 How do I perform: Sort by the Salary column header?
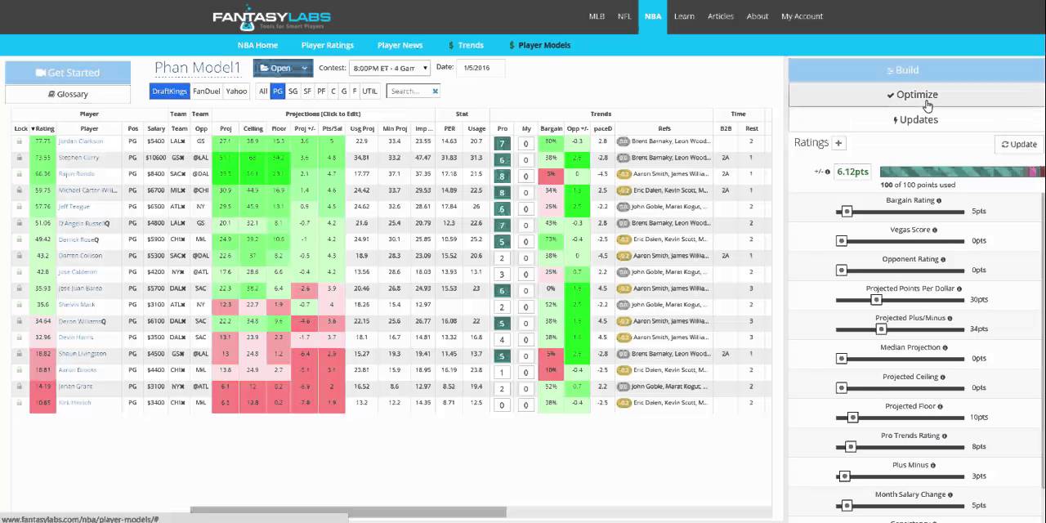tap(156, 128)
